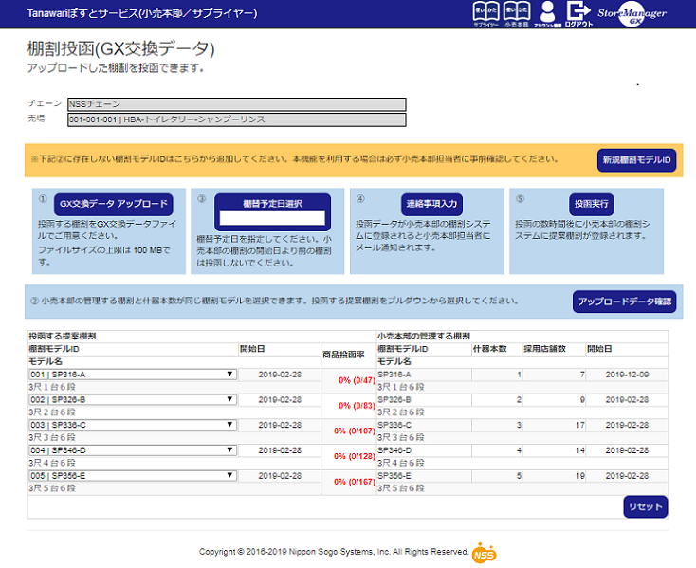This screenshot has height=568, width=696.
Task: Click the StoreManager GX logo
Action: pos(633,14)
